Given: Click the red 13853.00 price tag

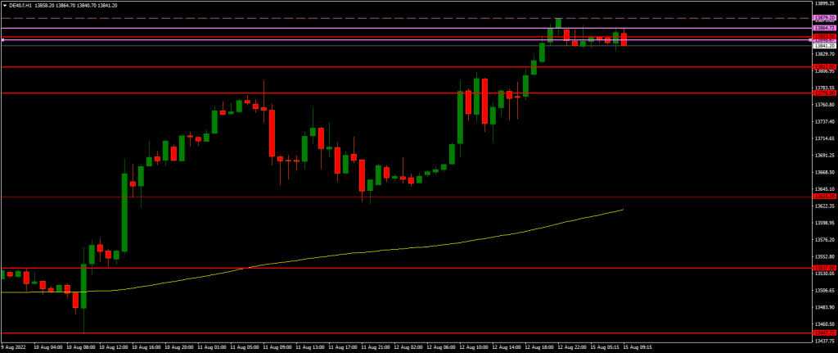Looking at the screenshot, I should tap(823, 36).
